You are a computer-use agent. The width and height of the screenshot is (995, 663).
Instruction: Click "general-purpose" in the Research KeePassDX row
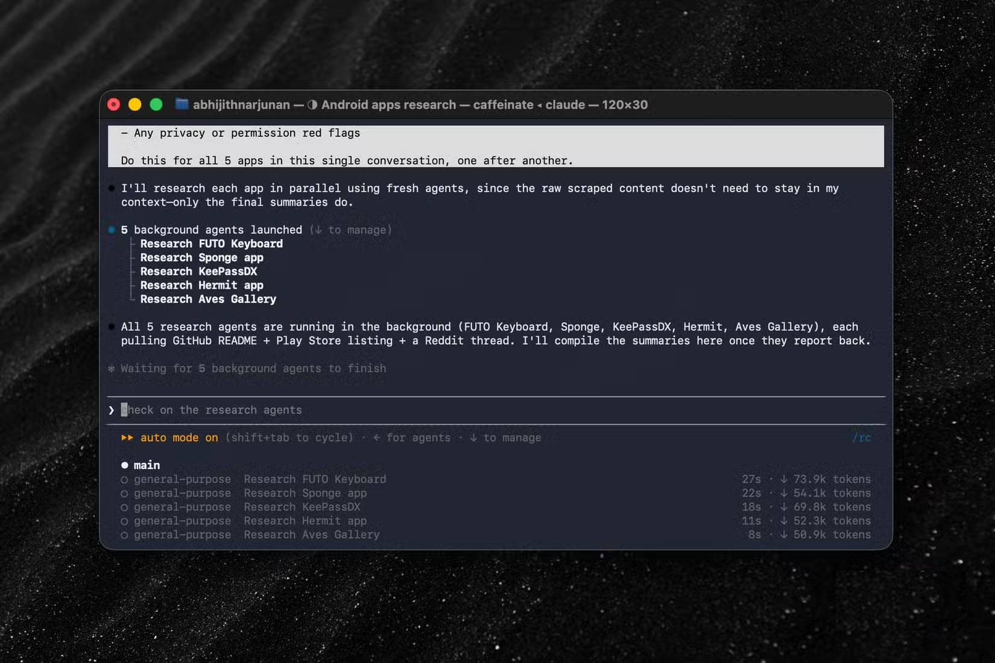[x=183, y=507]
